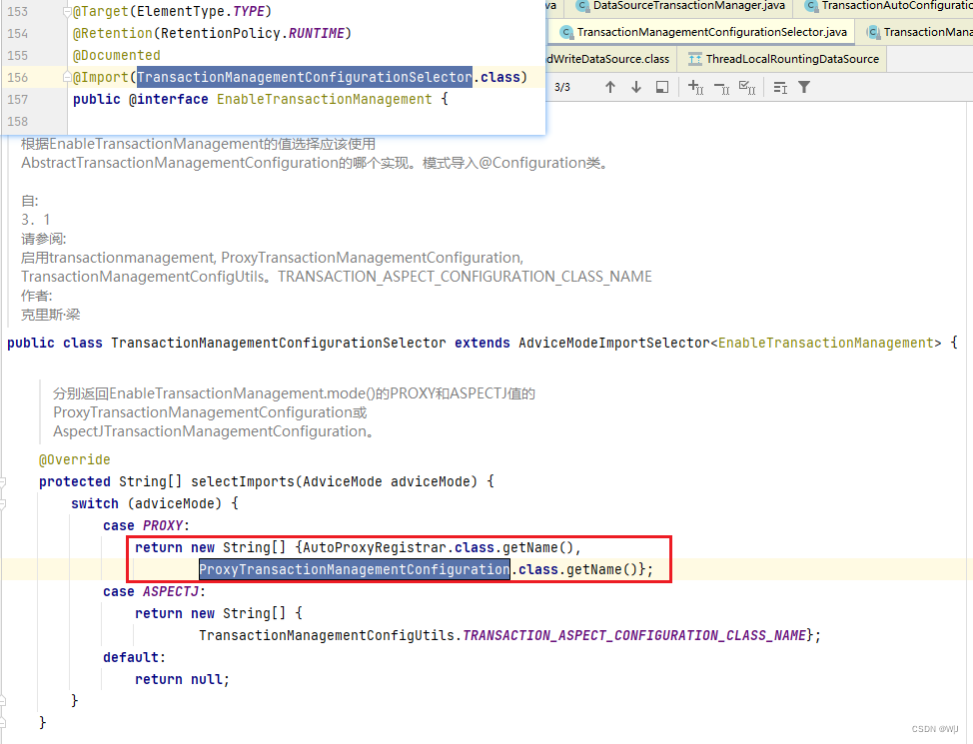
Task: Click AdviceModeImportSelector superclass name
Action: [613, 344]
